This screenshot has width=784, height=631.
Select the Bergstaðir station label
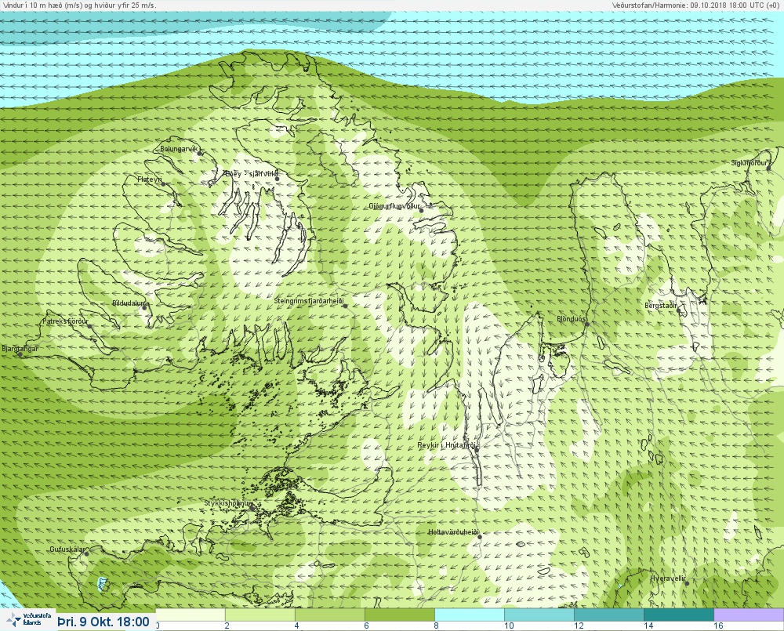tap(661, 305)
